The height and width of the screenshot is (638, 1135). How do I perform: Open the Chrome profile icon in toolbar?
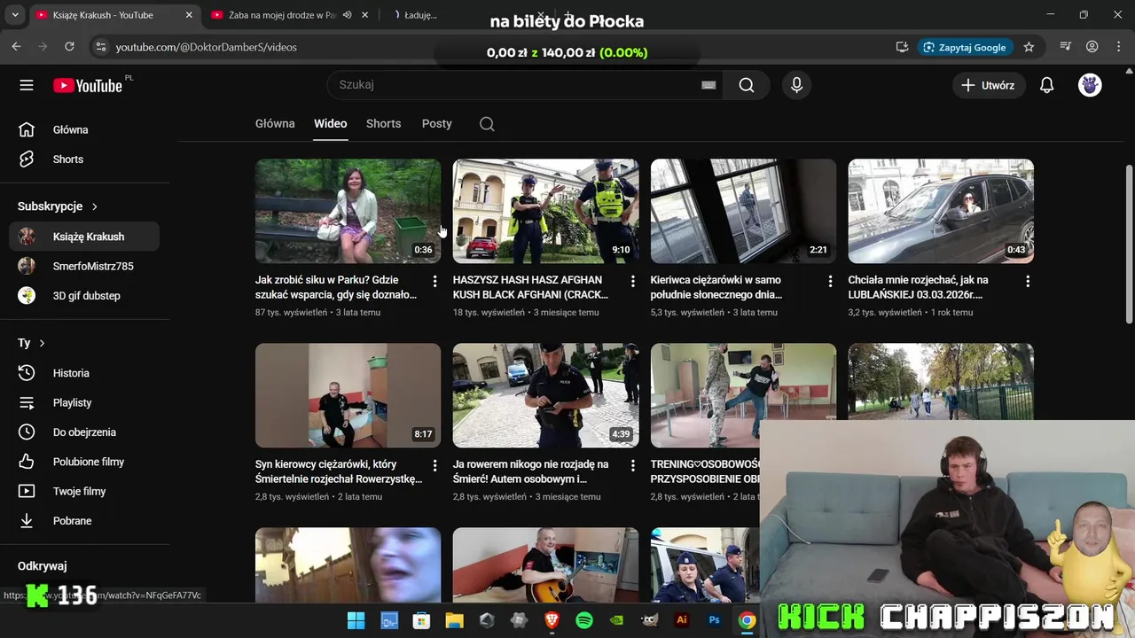coord(1092,47)
